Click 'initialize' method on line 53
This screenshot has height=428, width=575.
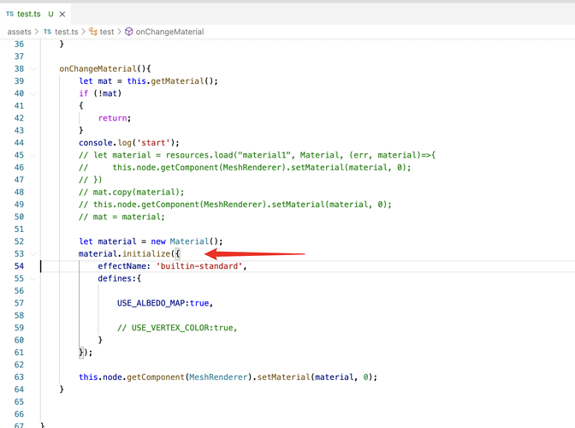point(146,253)
